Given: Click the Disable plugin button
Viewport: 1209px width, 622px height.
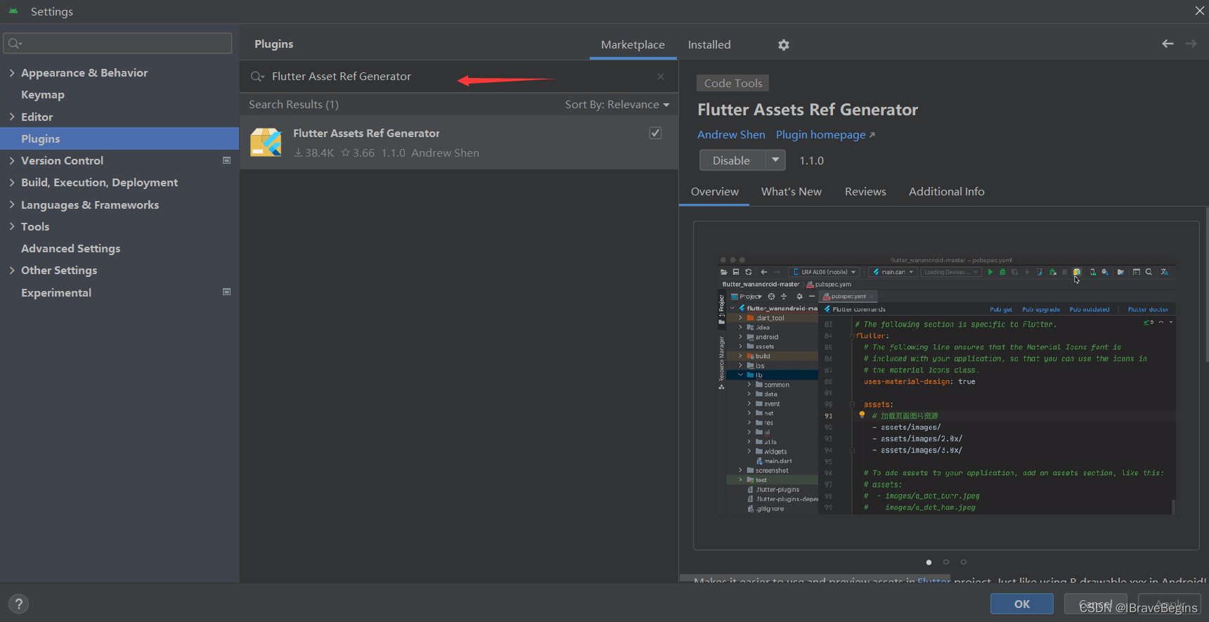Looking at the screenshot, I should click(732, 160).
